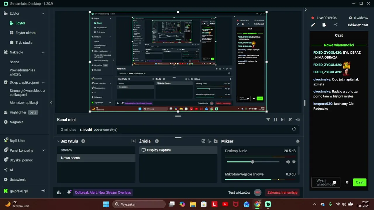Viewport: 374px width, 210px height.
Task: Share the stream via share icon
Action: tap(336, 25)
